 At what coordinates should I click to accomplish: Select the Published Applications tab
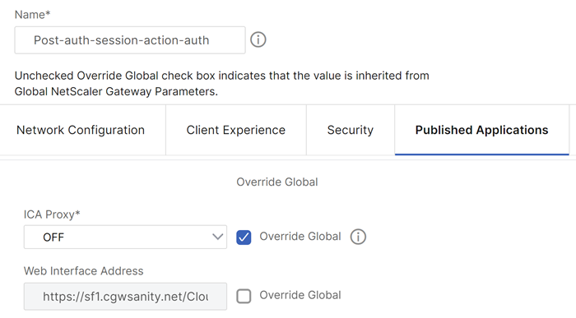(x=481, y=130)
